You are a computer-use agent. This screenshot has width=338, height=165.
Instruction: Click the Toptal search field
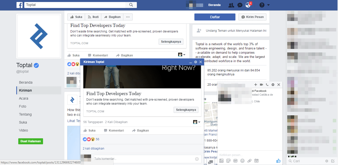tap(75, 5)
